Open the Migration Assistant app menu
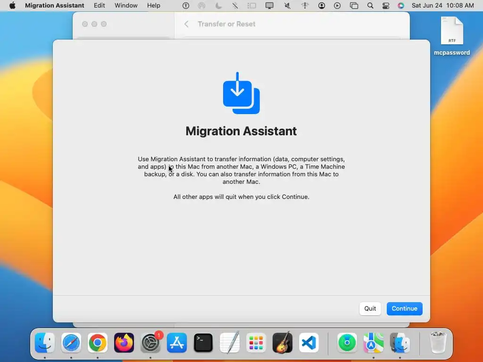 coord(55,6)
